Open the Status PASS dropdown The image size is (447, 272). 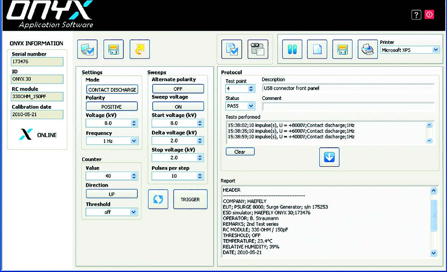250,106
